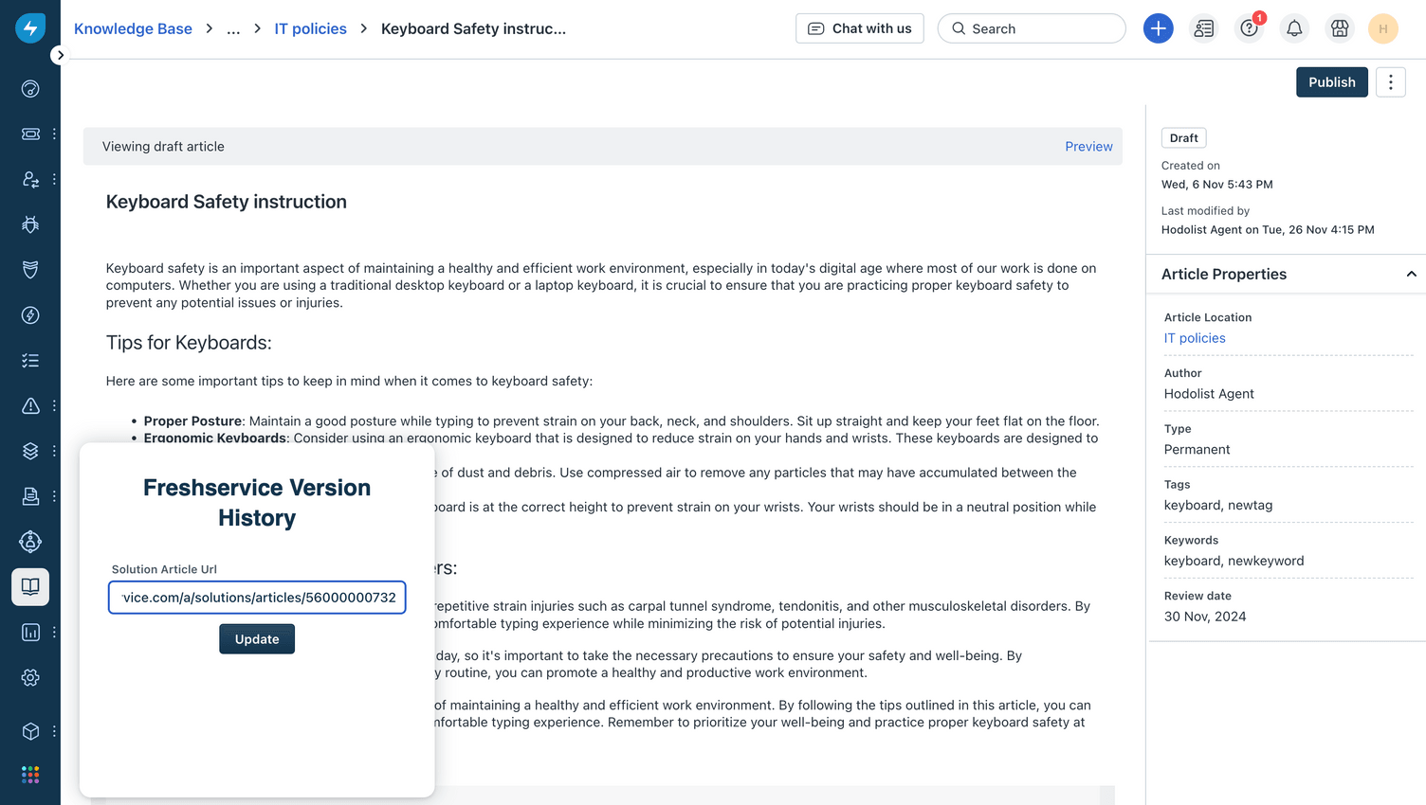The height and width of the screenshot is (805, 1426).
Task: Click the Preview link in draft banner
Action: 1088,147
